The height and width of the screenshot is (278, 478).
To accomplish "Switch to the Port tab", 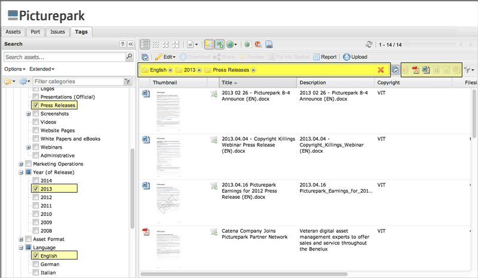I will tap(35, 32).
